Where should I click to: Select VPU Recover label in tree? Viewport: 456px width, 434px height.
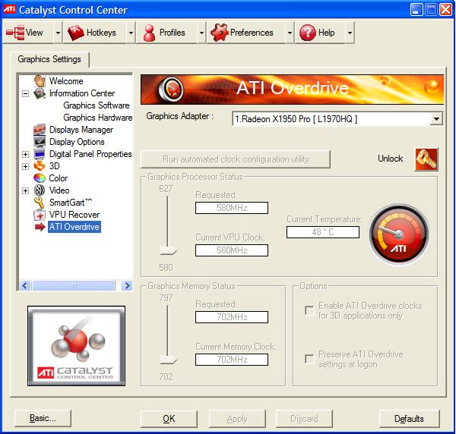pyautogui.click(x=74, y=215)
